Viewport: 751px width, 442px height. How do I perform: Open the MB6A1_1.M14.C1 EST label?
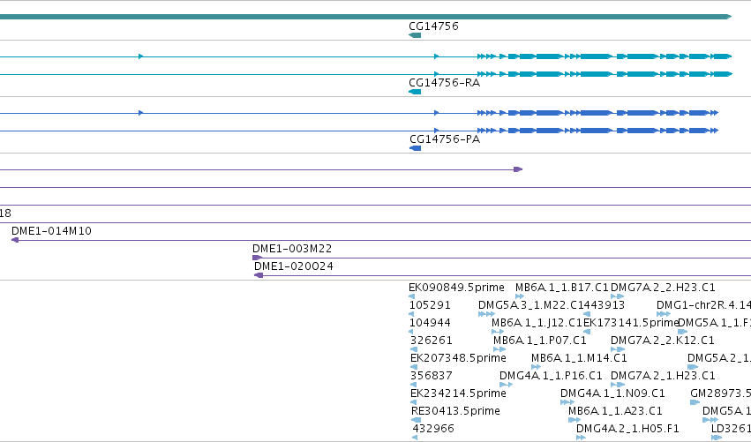pos(579,358)
